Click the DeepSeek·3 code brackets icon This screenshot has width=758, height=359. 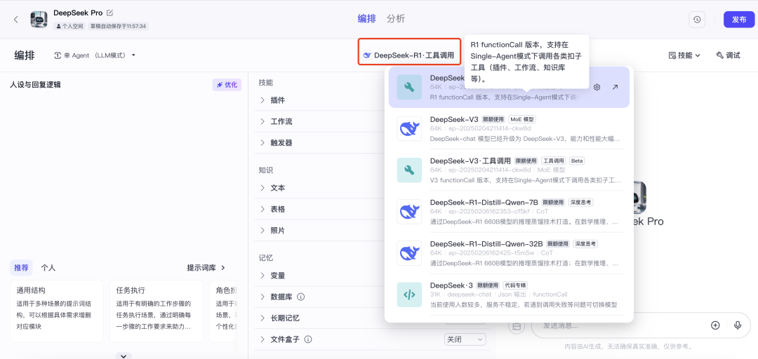coord(409,294)
